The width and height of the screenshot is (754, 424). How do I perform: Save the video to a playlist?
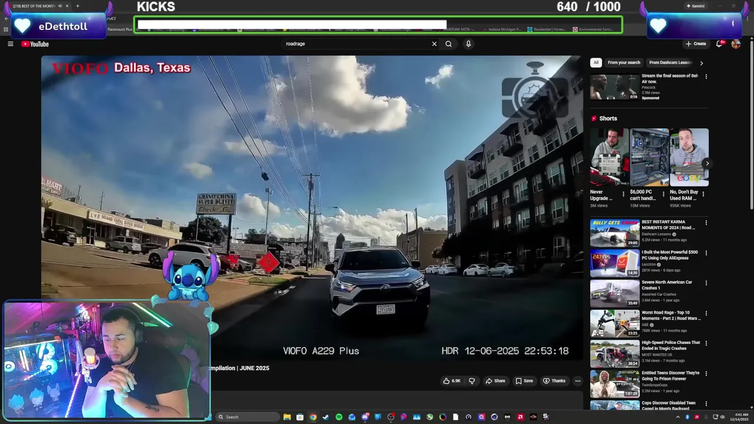point(524,381)
